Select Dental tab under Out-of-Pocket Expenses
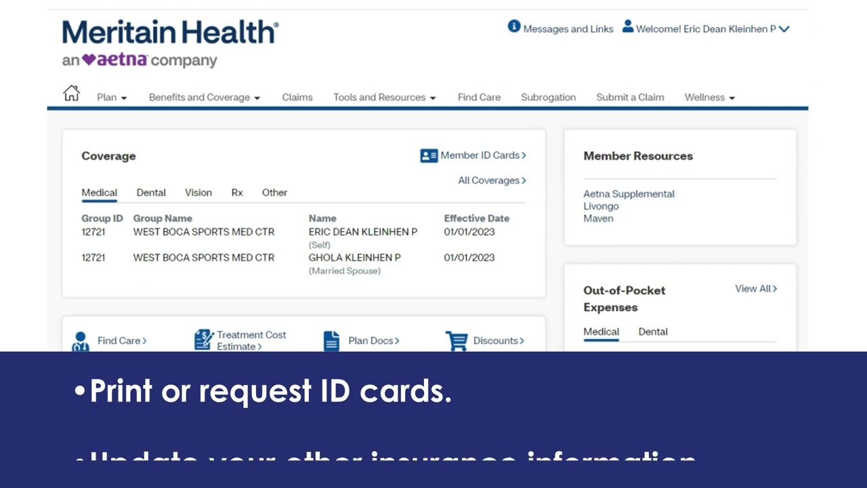867x488 pixels. (653, 332)
